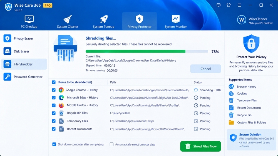Click the Browser History supported item icon

coord(231,87)
